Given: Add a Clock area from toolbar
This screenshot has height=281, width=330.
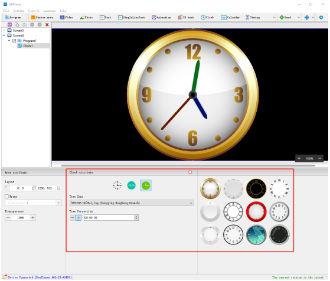Looking at the screenshot, I should click(207, 18).
